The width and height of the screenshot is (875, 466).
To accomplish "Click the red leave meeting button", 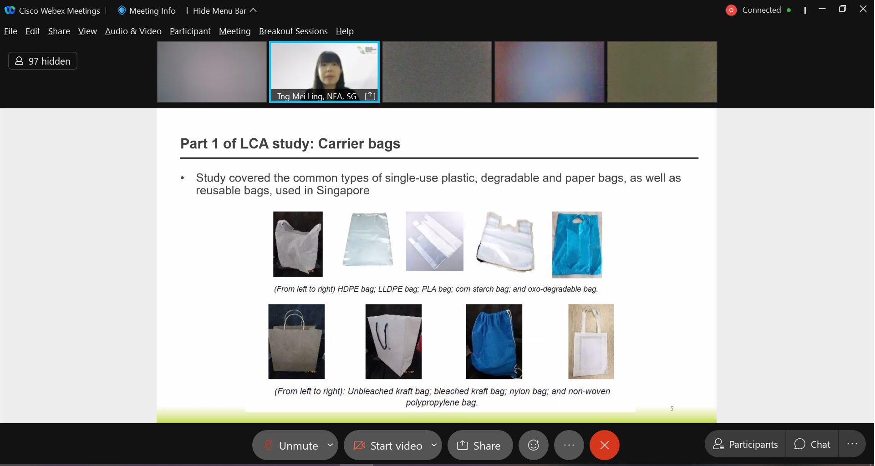I will pyautogui.click(x=604, y=445).
